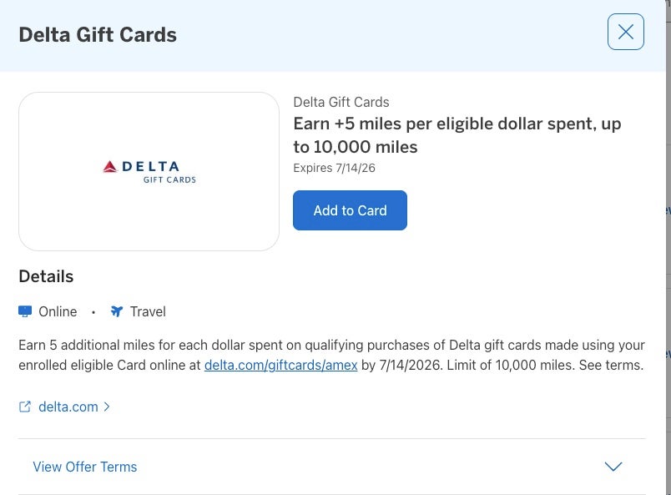671x495 pixels.
Task: Click the external link icon beside delta.com
Action: [x=25, y=407]
